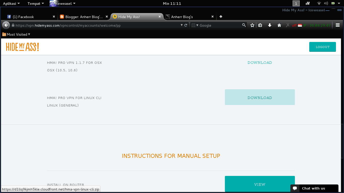Click the IP : 36.84.29.47 status text
The image size is (344, 193).
317,25
